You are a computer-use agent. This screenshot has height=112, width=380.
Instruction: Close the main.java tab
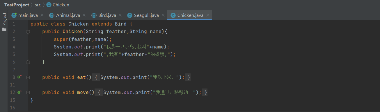pos(42,15)
